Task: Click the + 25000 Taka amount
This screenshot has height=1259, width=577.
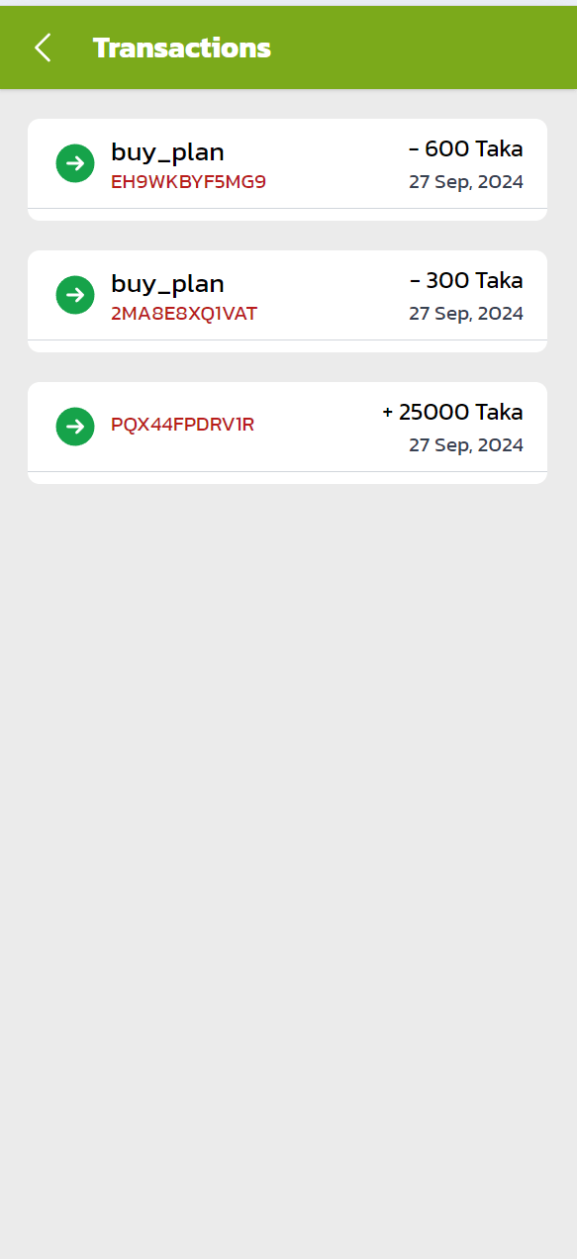Action: [452, 413]
